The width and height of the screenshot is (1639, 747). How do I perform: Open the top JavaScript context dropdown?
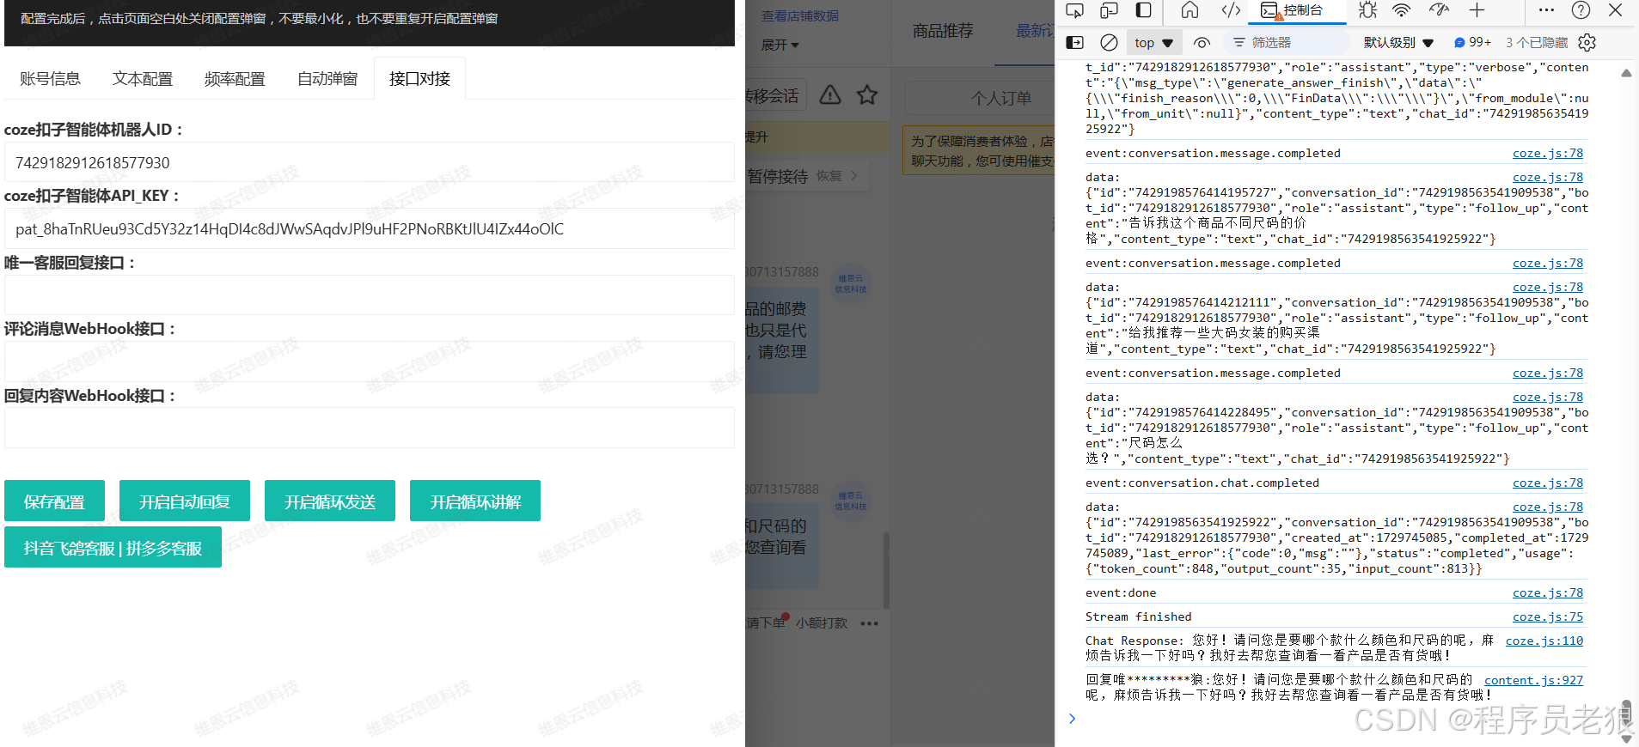tap(1153, 42)
